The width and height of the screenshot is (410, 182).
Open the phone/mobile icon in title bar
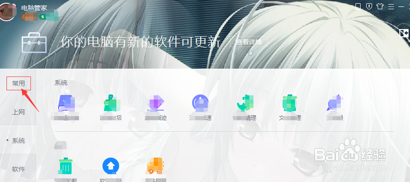358,6
